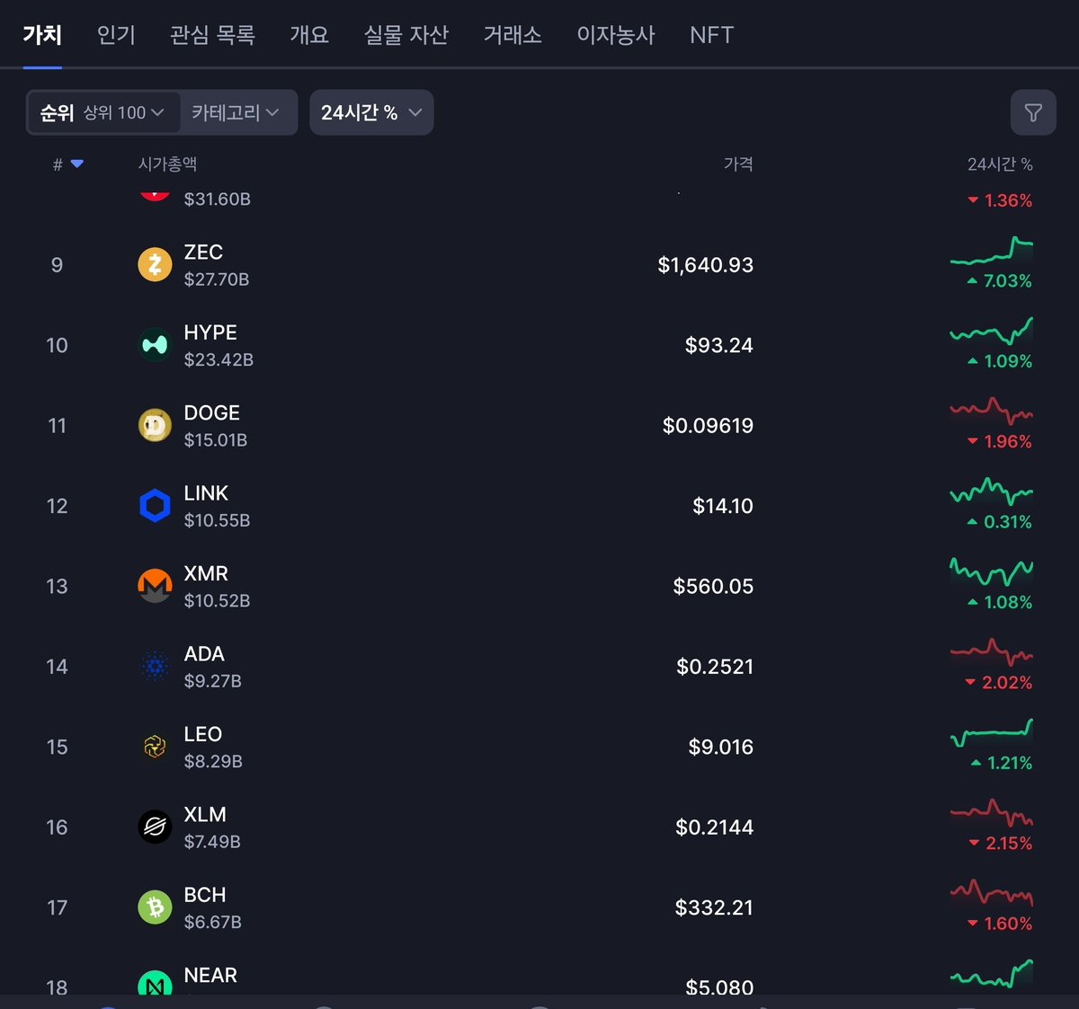The height and width of the screenshot is (1009, 1079).
Task: Open LINK 24-hour sparkline chart
Action: pos(992,492)
